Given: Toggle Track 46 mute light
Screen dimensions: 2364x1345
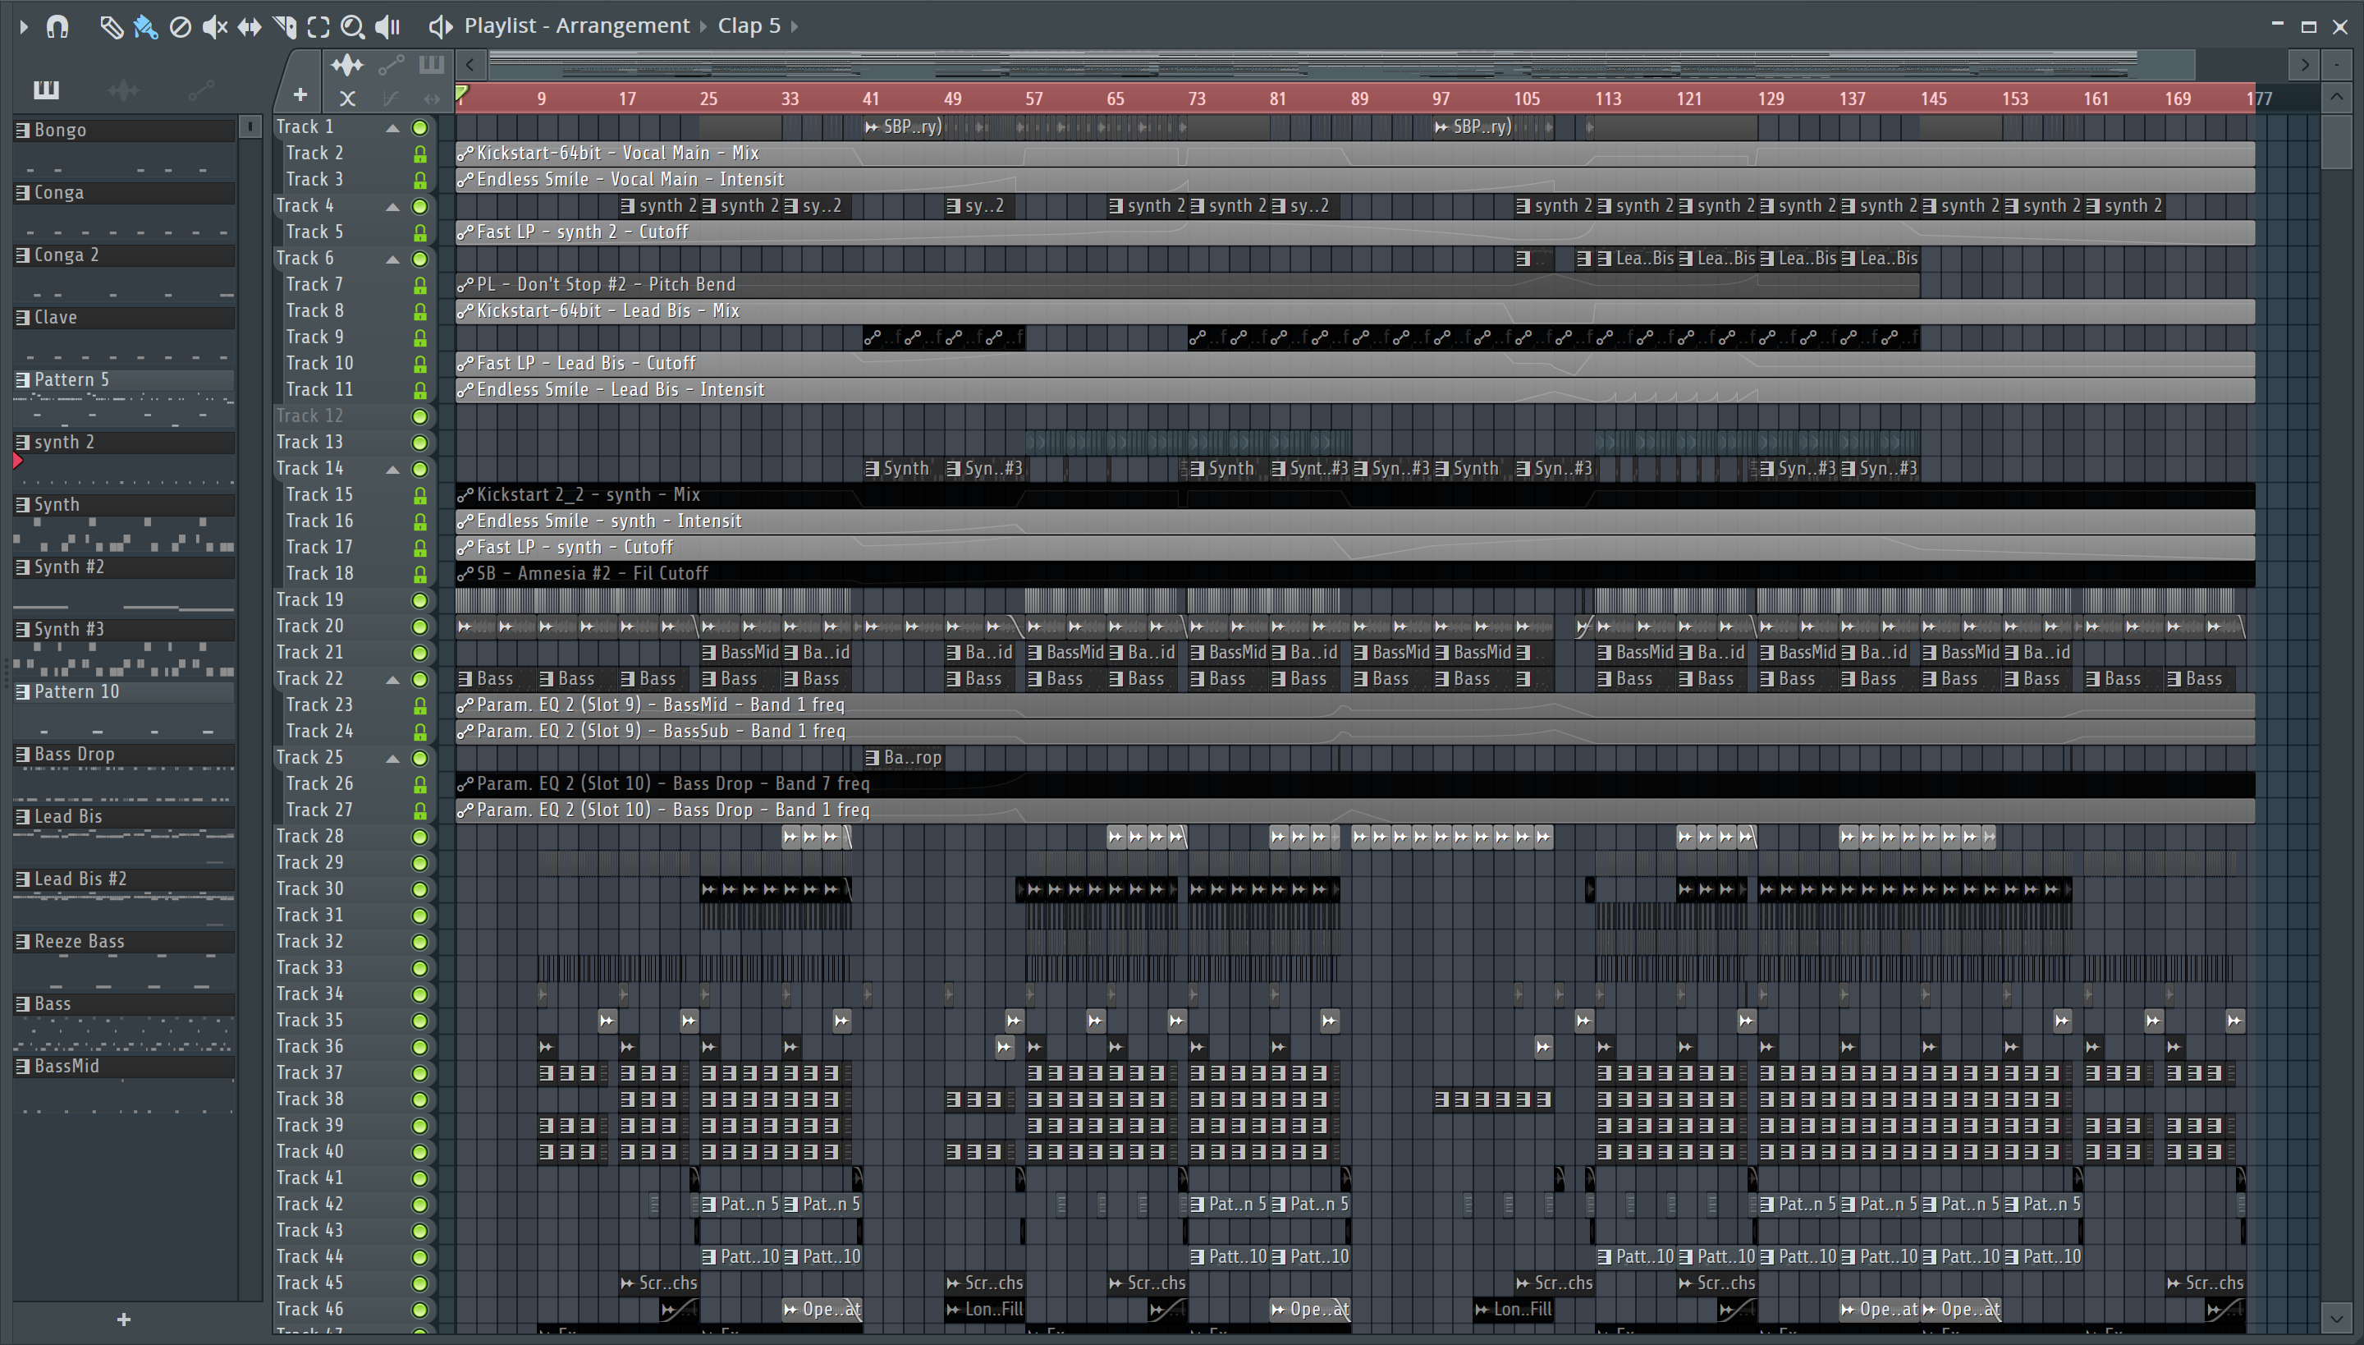Looking at the screenshot, I should click(x=419, y=1310).
